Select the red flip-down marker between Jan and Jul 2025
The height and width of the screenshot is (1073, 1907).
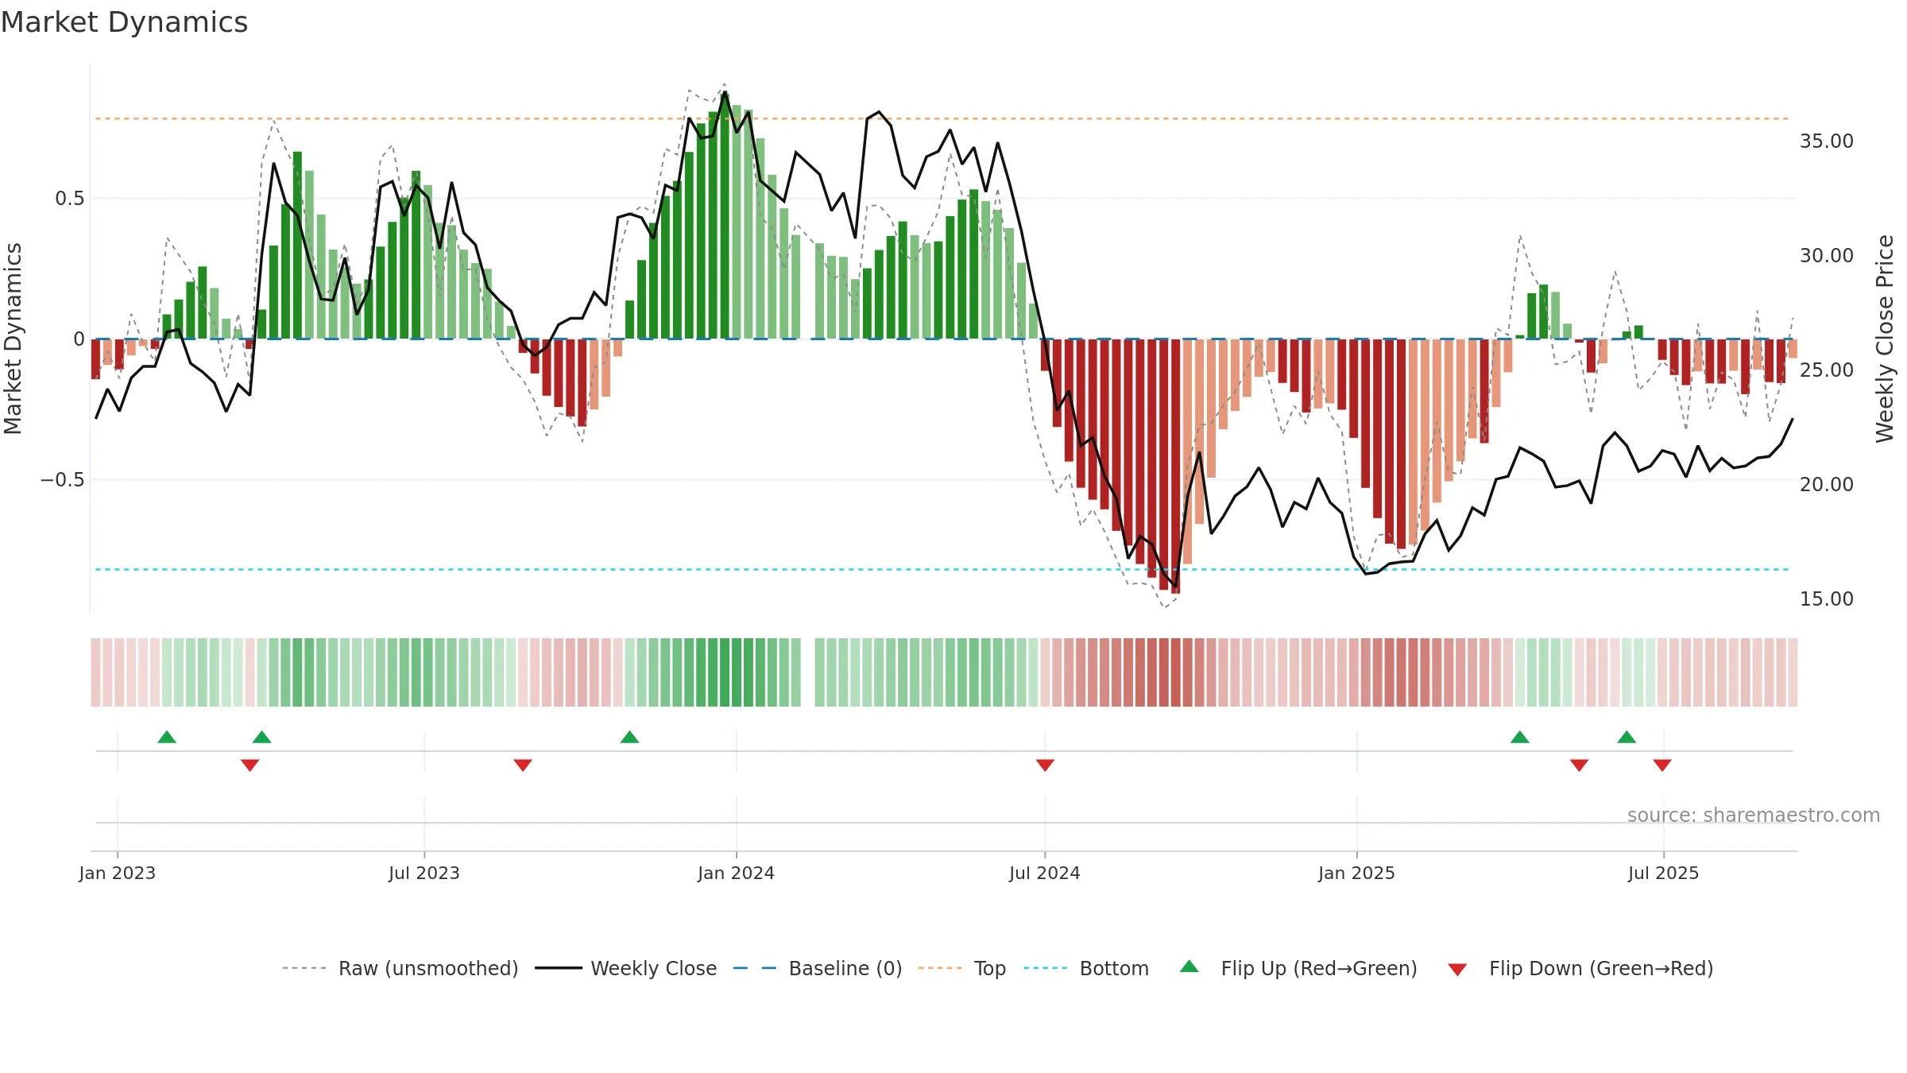pyautogui.click(x=1580, y=765)
